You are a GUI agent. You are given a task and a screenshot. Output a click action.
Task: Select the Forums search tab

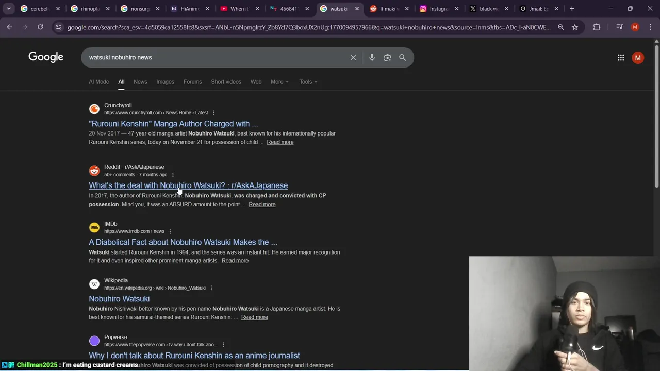point(192,82)
